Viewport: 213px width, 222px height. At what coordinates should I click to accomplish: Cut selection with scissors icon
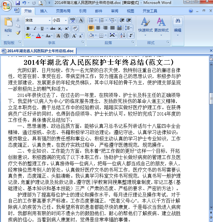[x=18, y=20]
